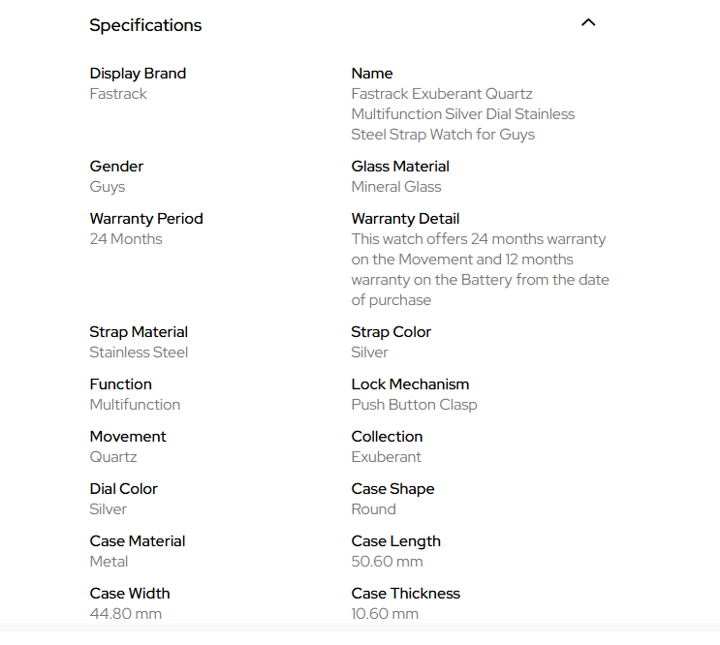Click the 50.60 mm case length

tap(387, 562)
